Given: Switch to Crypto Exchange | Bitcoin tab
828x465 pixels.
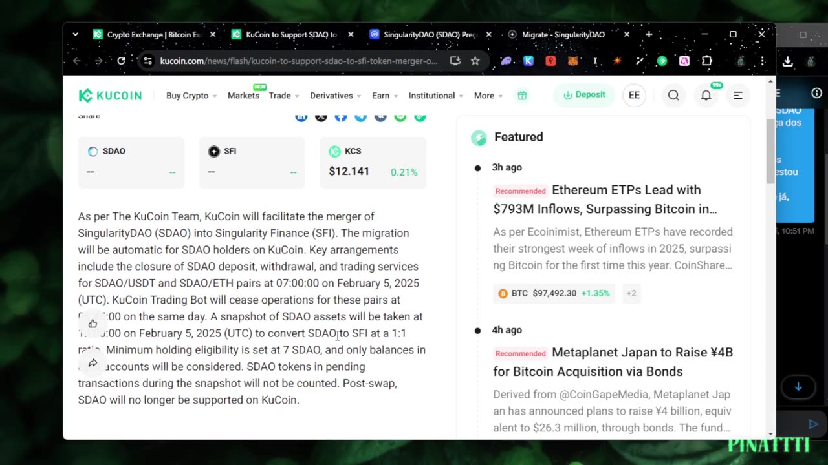Looking at the screenshot, I should [x=154, y=34].
